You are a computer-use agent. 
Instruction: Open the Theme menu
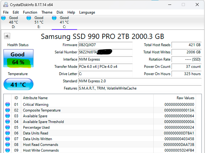(x=47, y=12)
